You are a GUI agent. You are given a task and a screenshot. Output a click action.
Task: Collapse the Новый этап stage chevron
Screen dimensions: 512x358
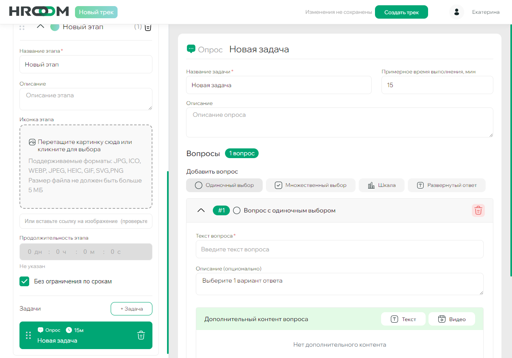(x=40, y=27)
